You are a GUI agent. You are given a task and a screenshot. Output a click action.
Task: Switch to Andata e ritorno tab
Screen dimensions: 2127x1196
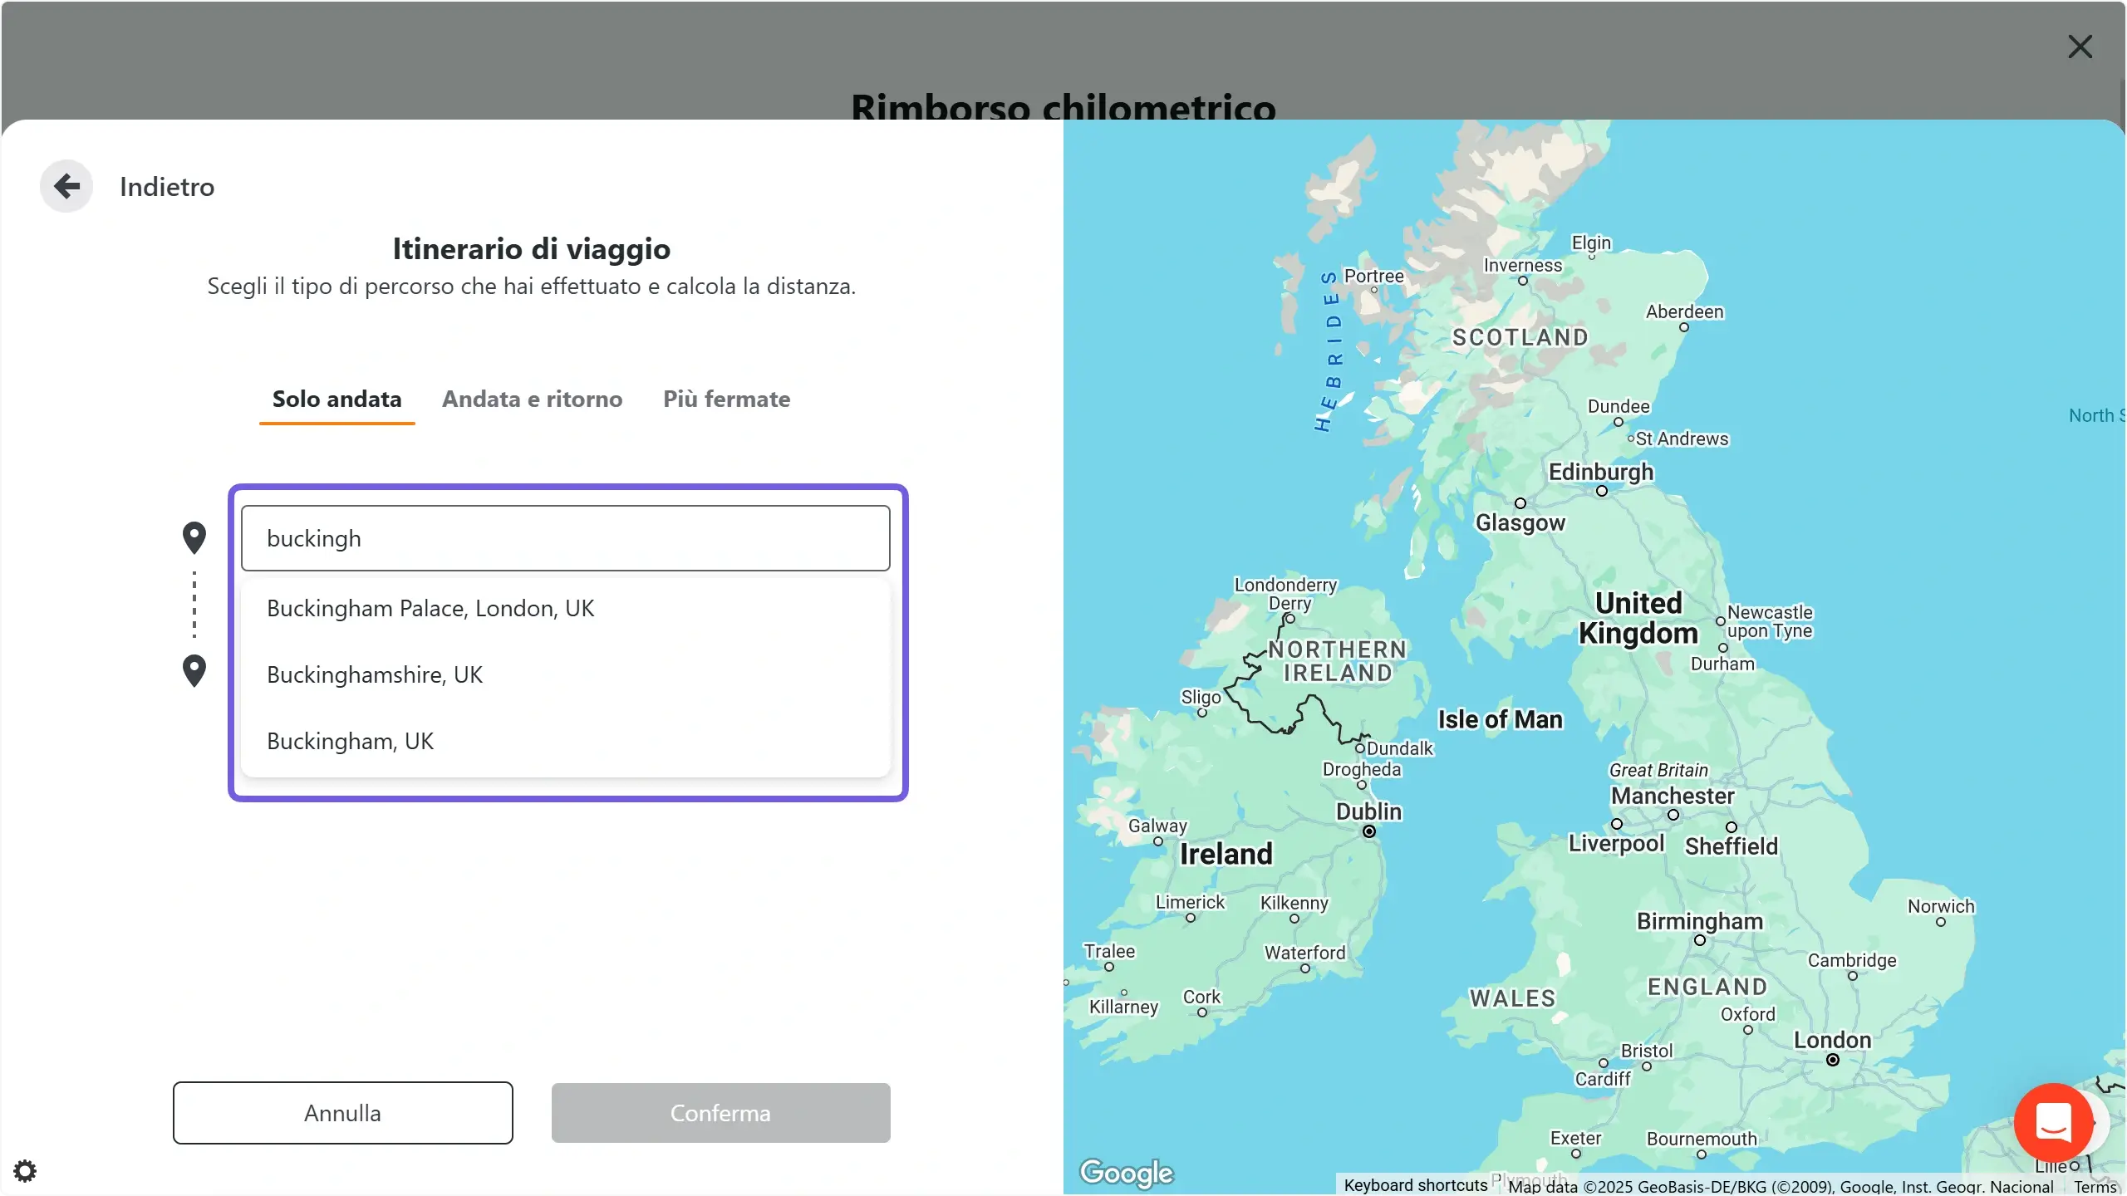coord(532,399)
